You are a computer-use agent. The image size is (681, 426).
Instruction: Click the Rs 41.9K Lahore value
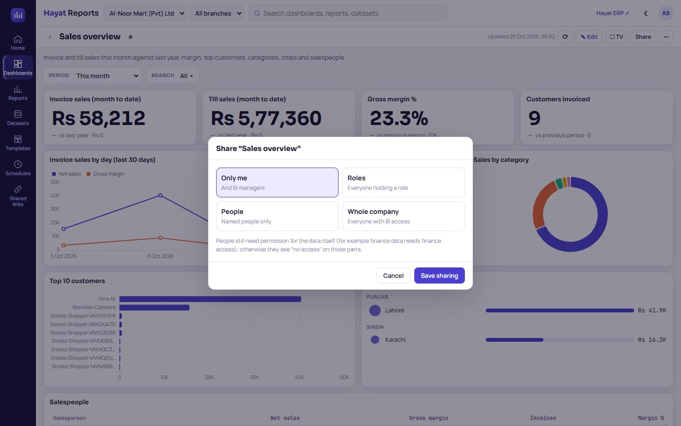click(652, 311)
